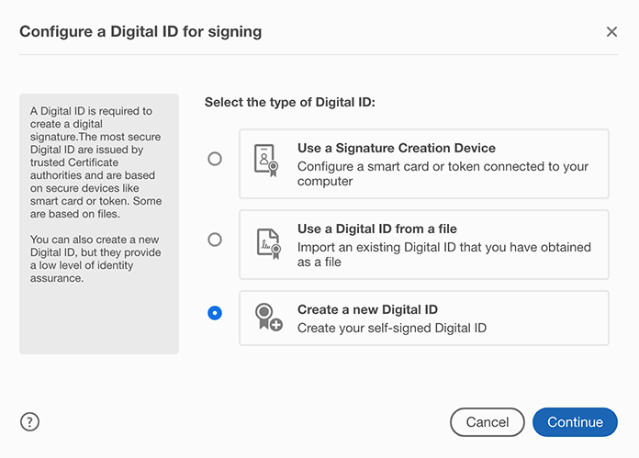Click the 'A Digital ID is required' info paragraph
This screenshot has height=458, width=639.
tap(95, 162)
